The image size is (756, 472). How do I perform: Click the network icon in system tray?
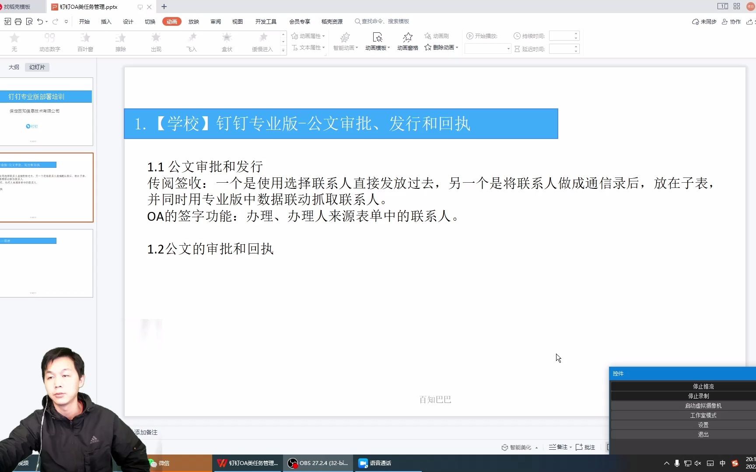(688, 463)
